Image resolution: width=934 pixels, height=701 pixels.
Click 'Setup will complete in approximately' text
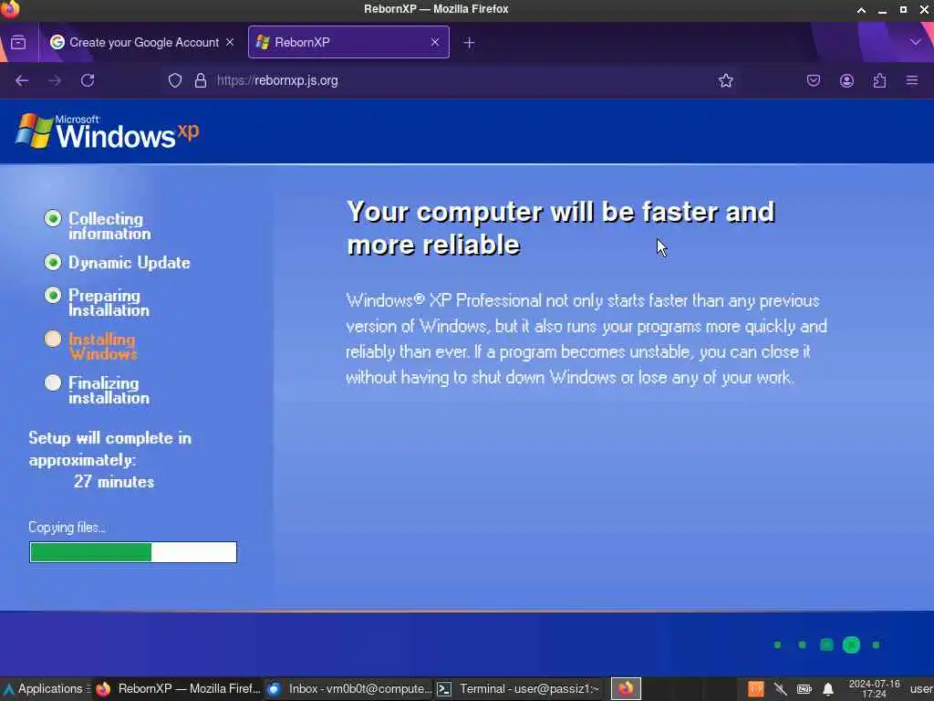(x=110, y=449)
